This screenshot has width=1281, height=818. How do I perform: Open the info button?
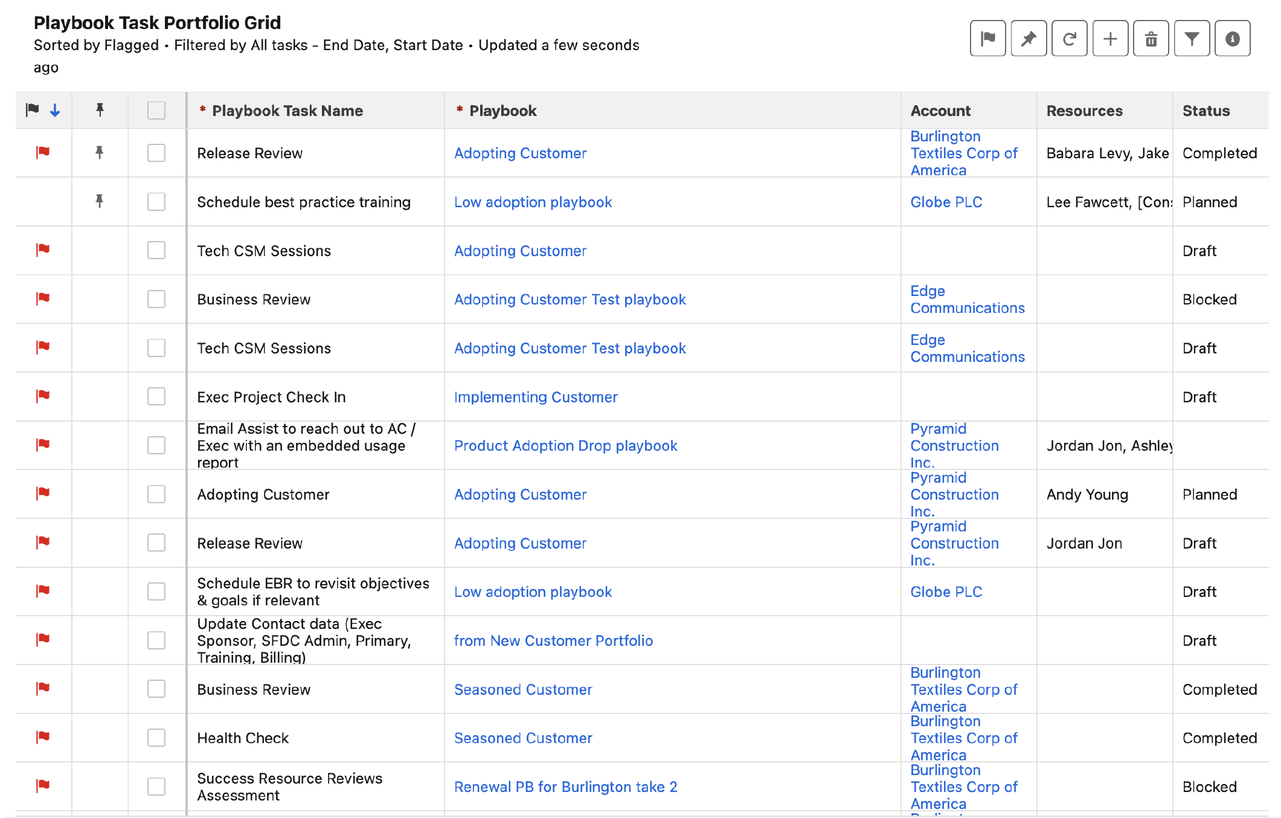pos(1232,39)
